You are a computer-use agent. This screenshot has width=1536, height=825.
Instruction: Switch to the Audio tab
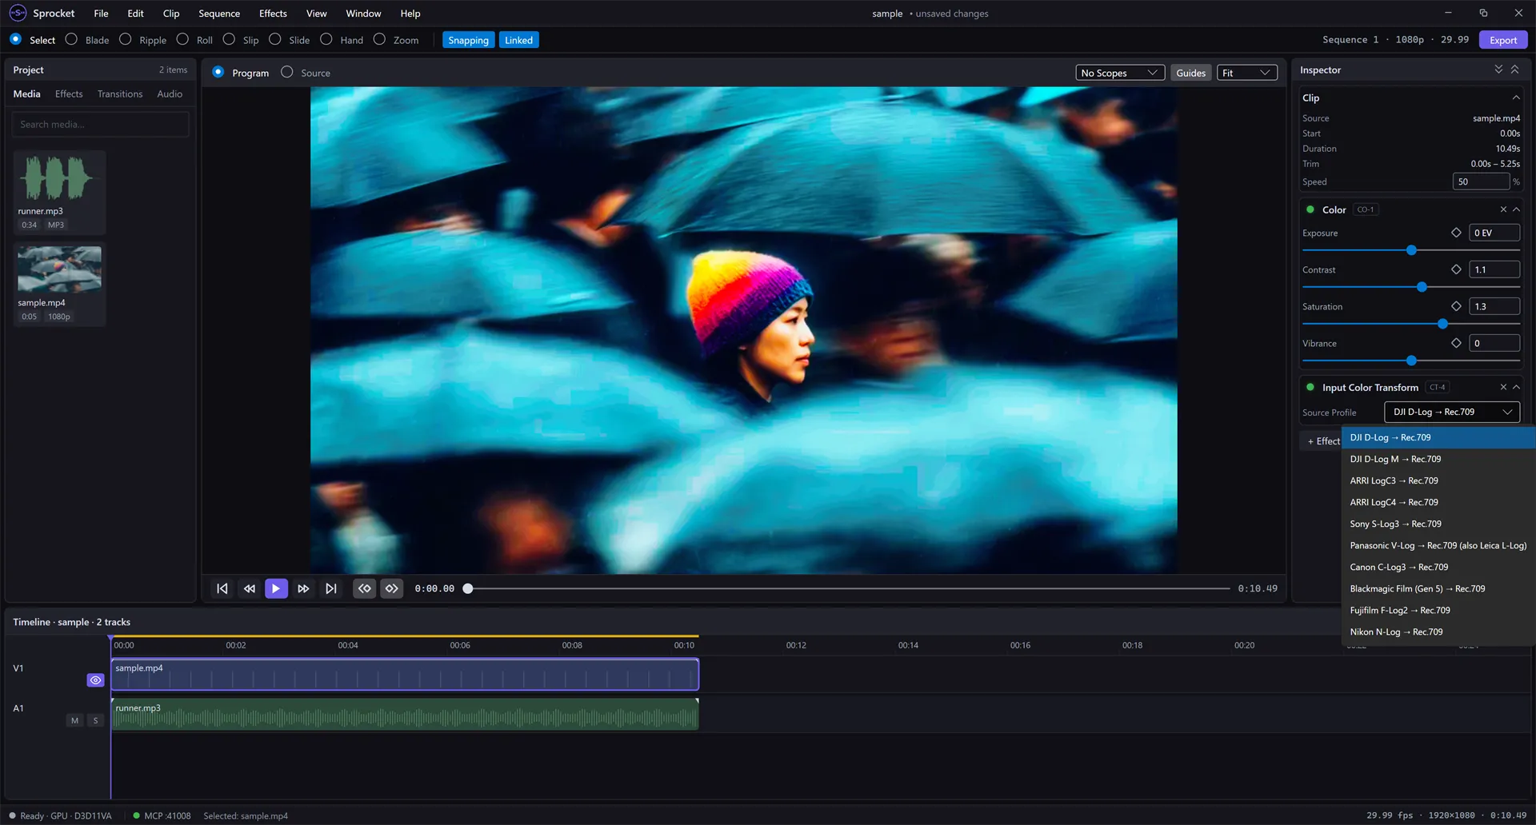point(170,94)
